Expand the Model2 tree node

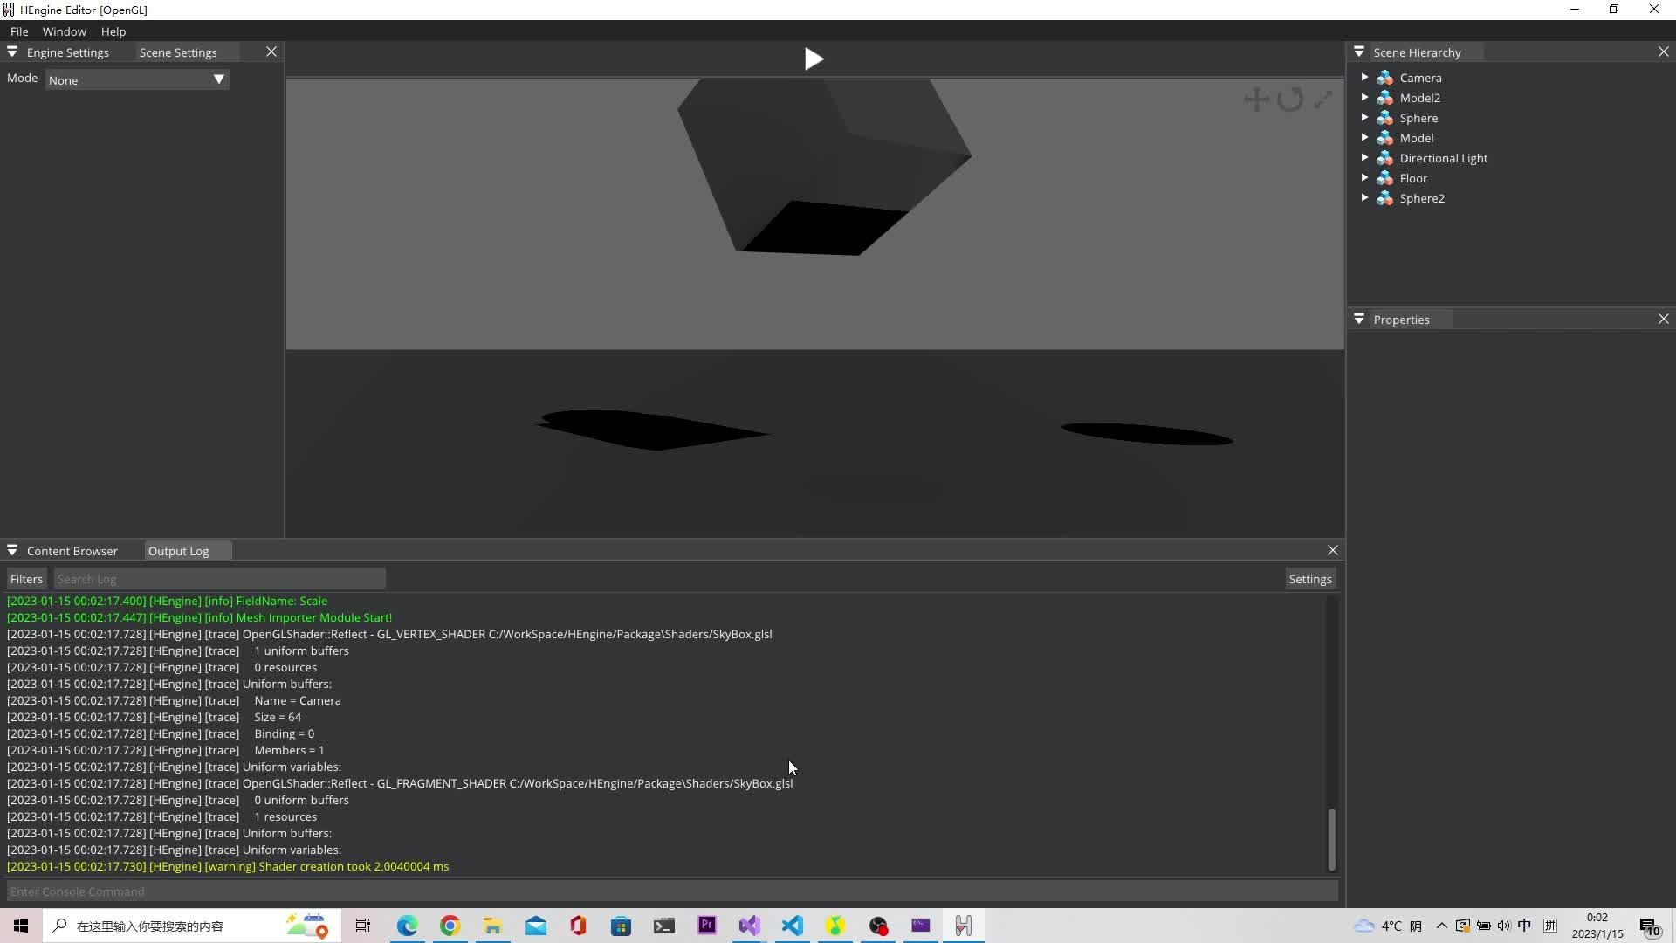pos(1364,98)
